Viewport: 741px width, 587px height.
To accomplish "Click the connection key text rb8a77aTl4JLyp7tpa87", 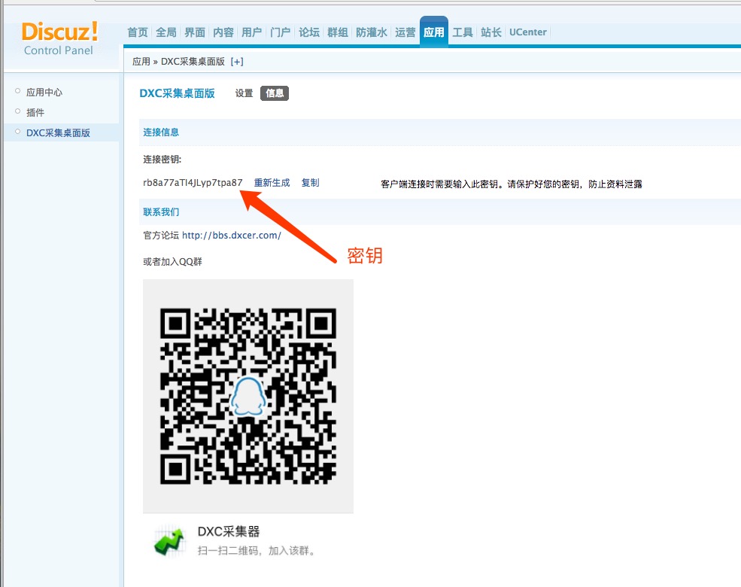I will click(x=193, y=182).
